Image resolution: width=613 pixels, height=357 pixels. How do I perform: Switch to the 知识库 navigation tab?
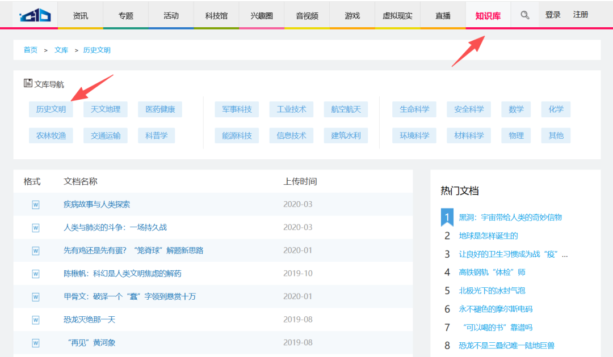click(488, 15)
